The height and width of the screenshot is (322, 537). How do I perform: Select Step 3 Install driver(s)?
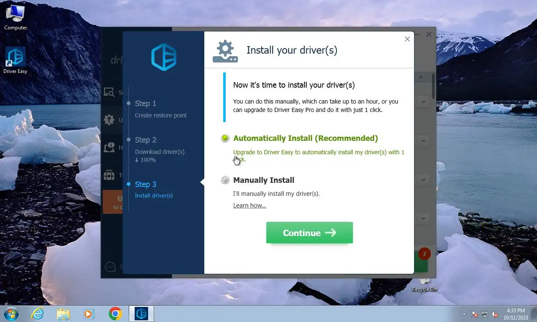[154, 190]
